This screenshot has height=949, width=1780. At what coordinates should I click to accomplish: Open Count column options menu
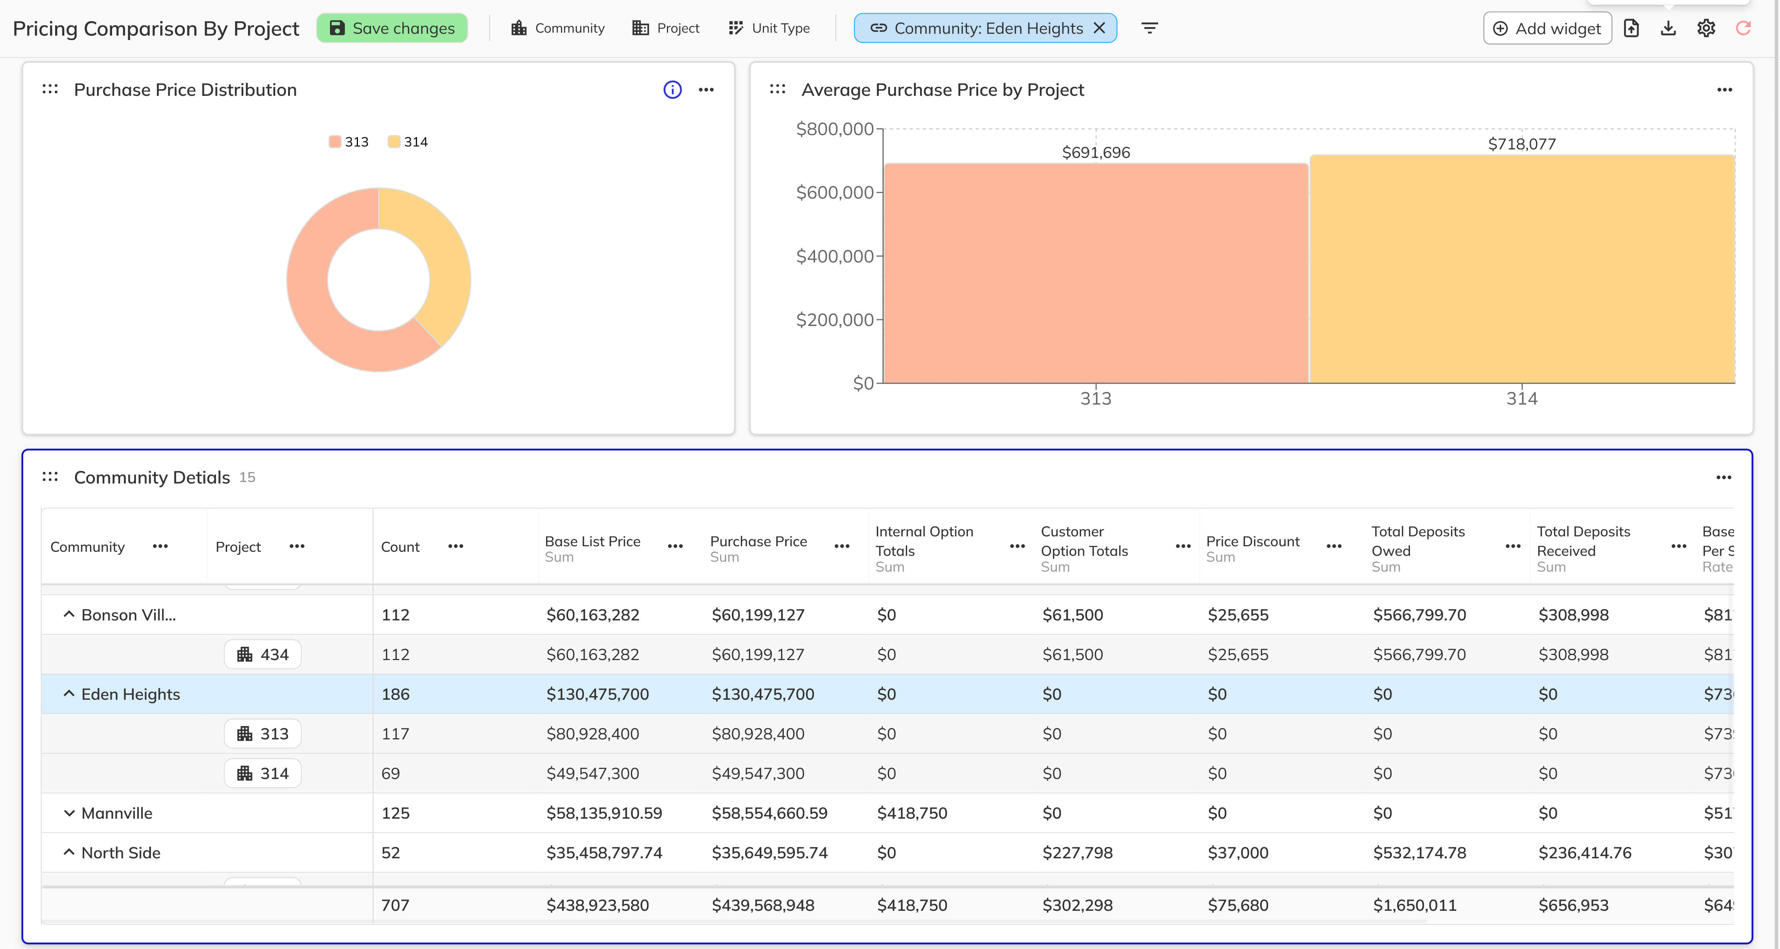[455, 547]
